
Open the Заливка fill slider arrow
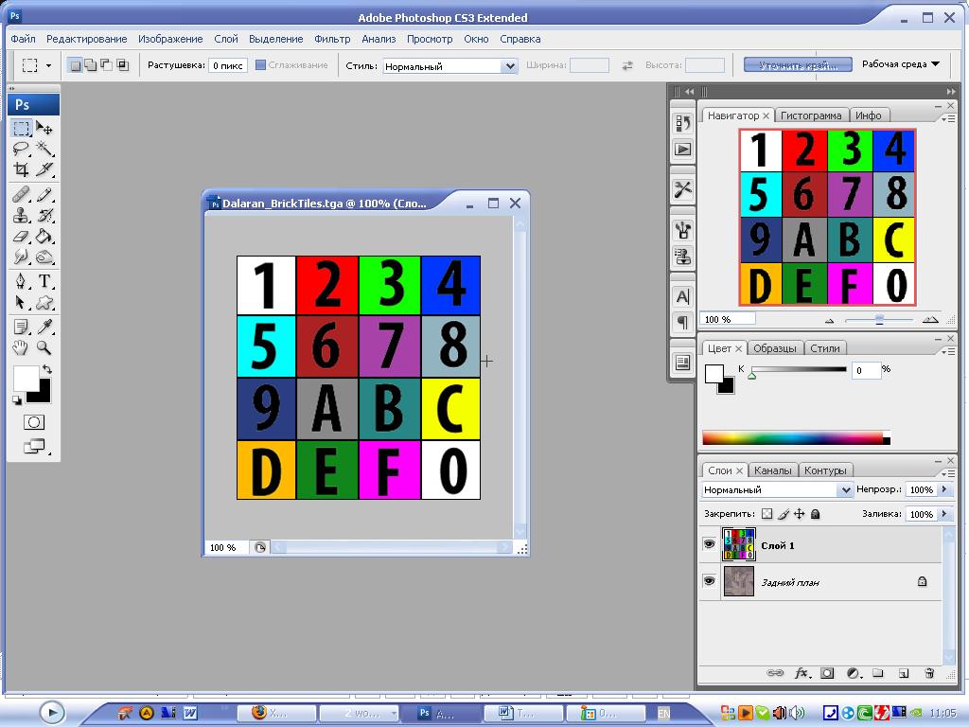(944, 514)
